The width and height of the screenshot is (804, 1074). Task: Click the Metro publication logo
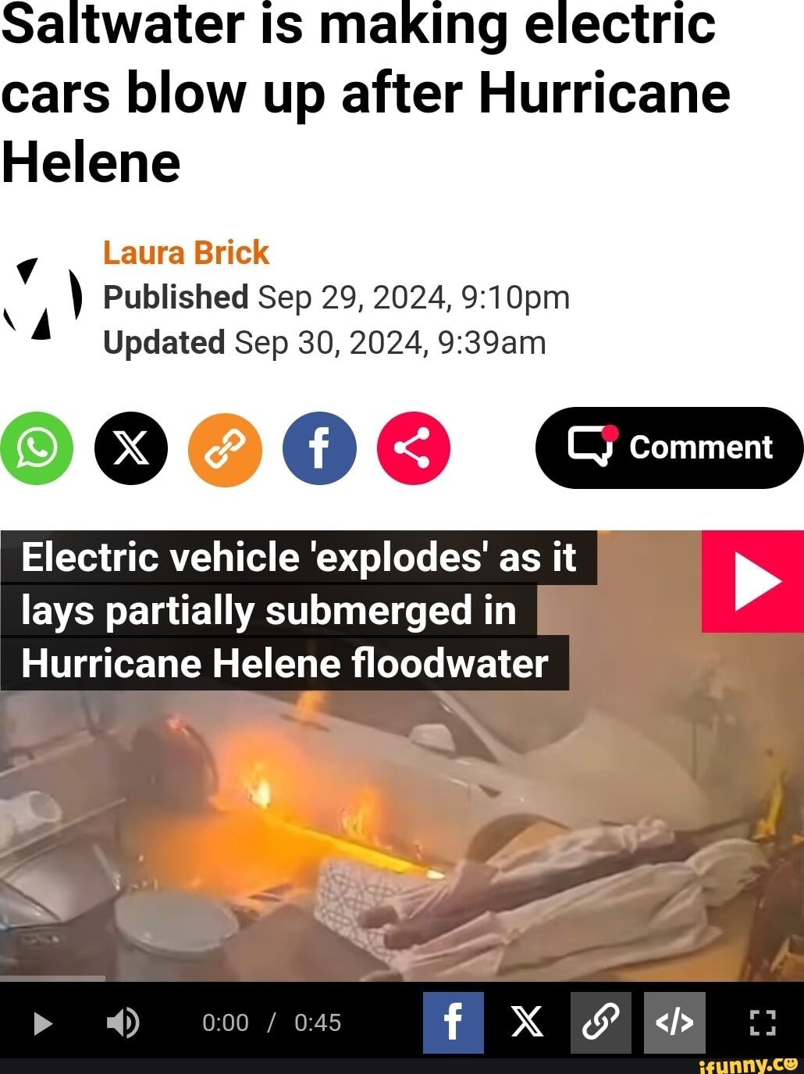(43, 298)
